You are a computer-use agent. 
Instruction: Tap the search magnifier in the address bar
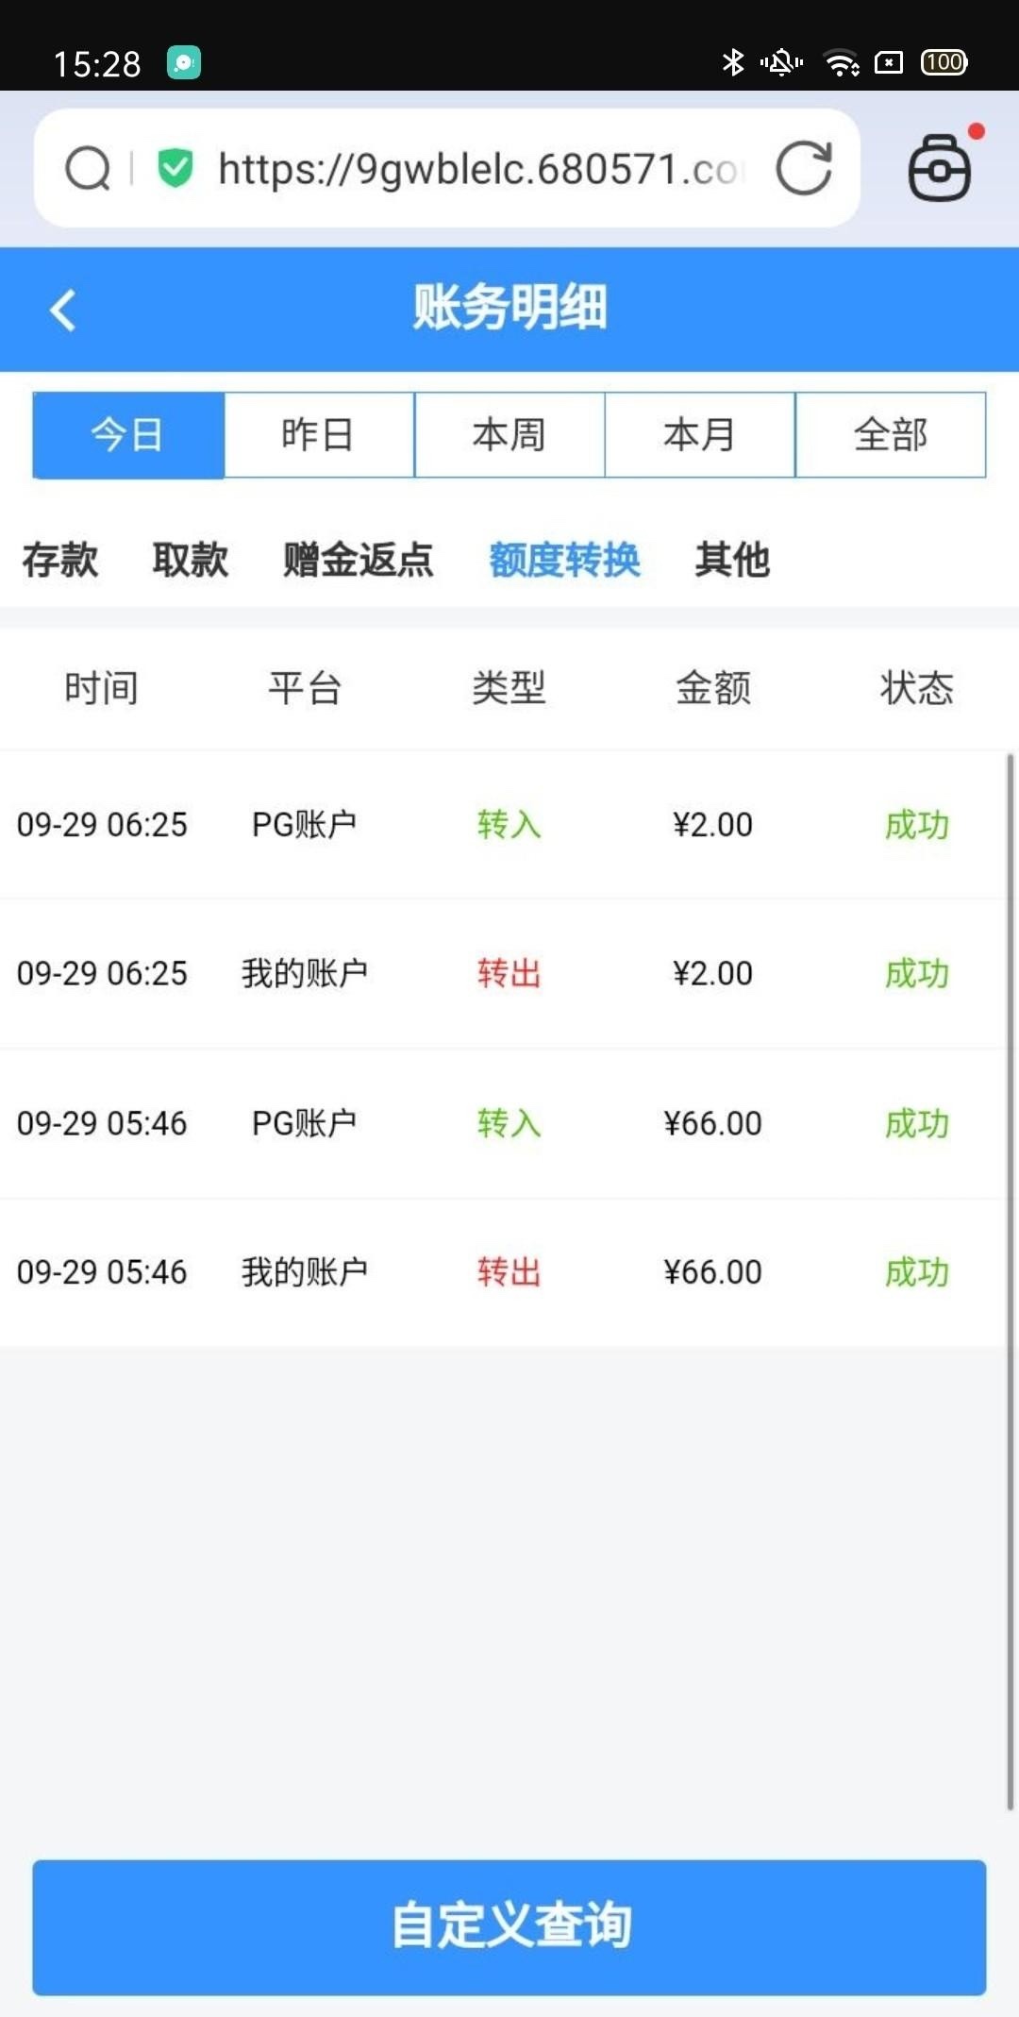88,169
